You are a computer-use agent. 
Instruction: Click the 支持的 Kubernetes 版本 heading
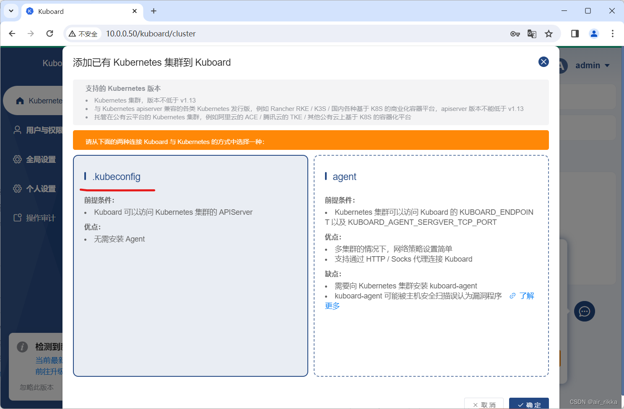(123, 88)
